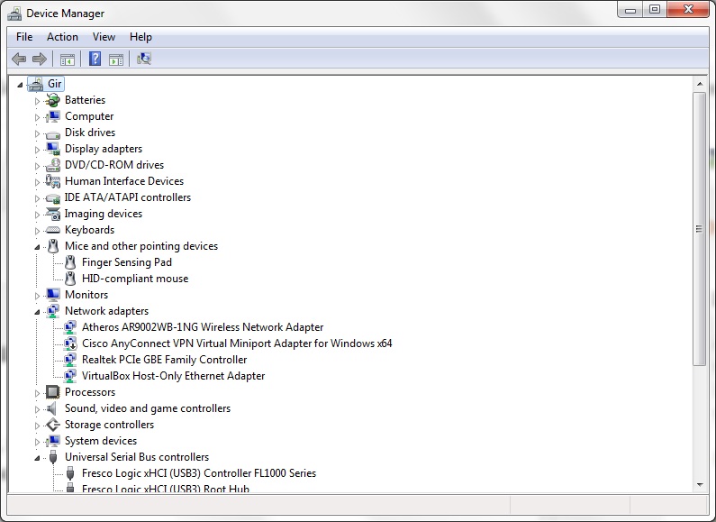Click the Forward arrow toolbar icon
Screen dimensions: 716x522
tap(40, 59)
